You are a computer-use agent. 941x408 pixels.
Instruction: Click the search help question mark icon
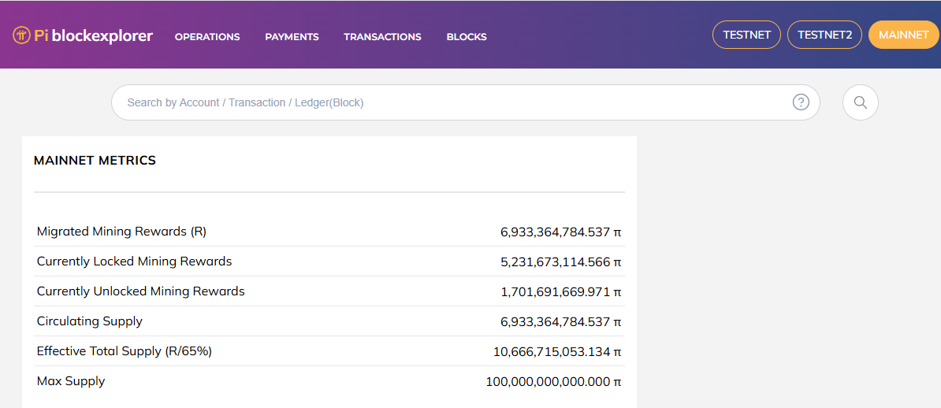click(x=801, y=102)
